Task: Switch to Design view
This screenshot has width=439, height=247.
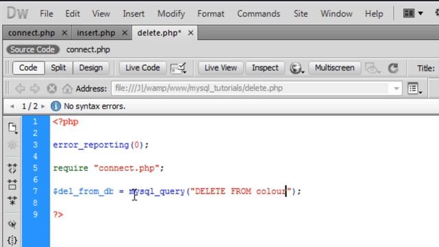Action: click(91, 68)
